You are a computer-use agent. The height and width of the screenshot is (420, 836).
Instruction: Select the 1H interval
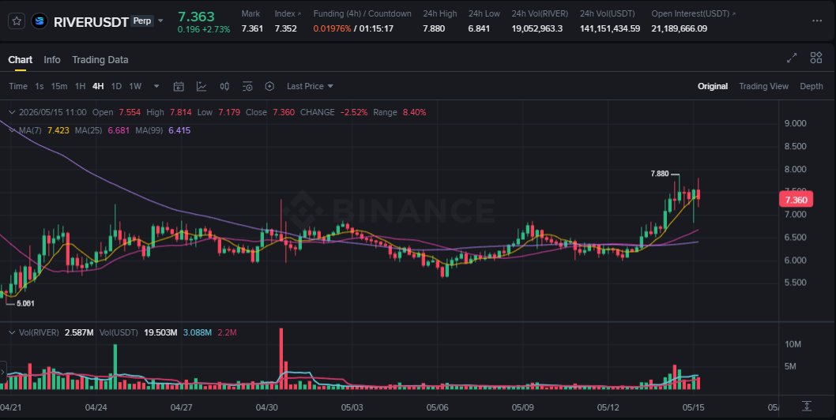80,86
